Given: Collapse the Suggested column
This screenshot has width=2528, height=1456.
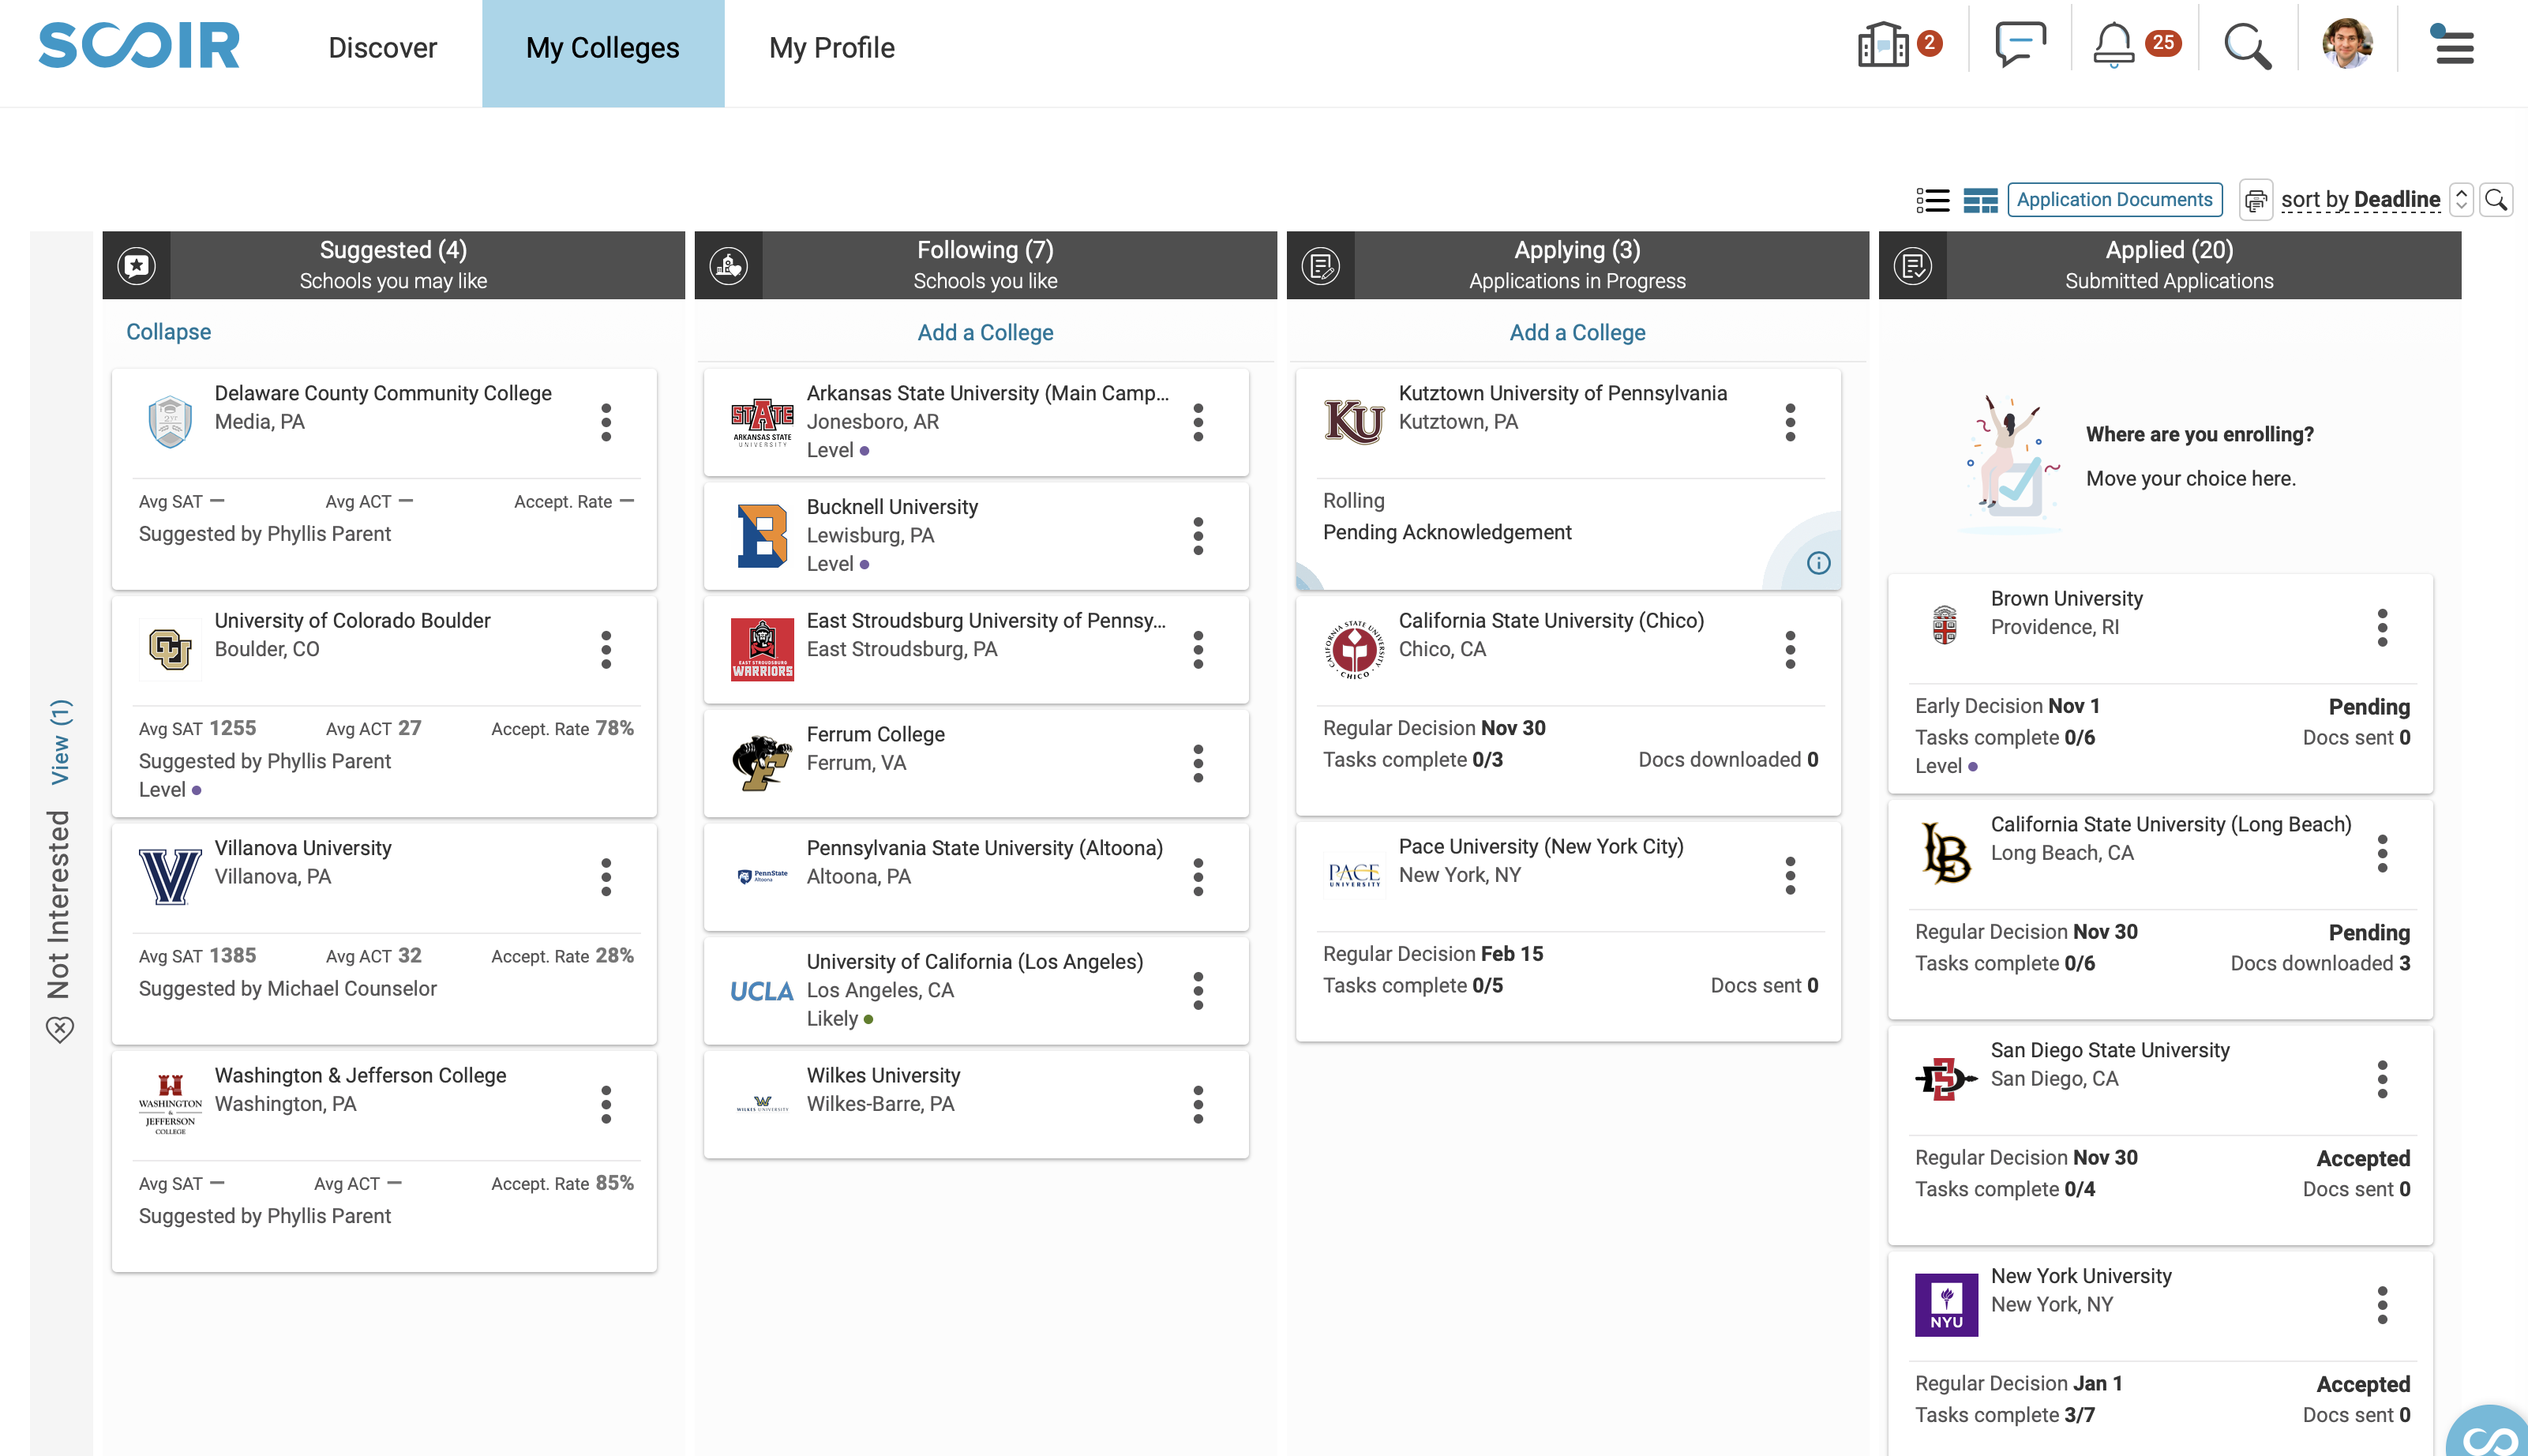Looking at the screenshot, I should tap(168, 332).
